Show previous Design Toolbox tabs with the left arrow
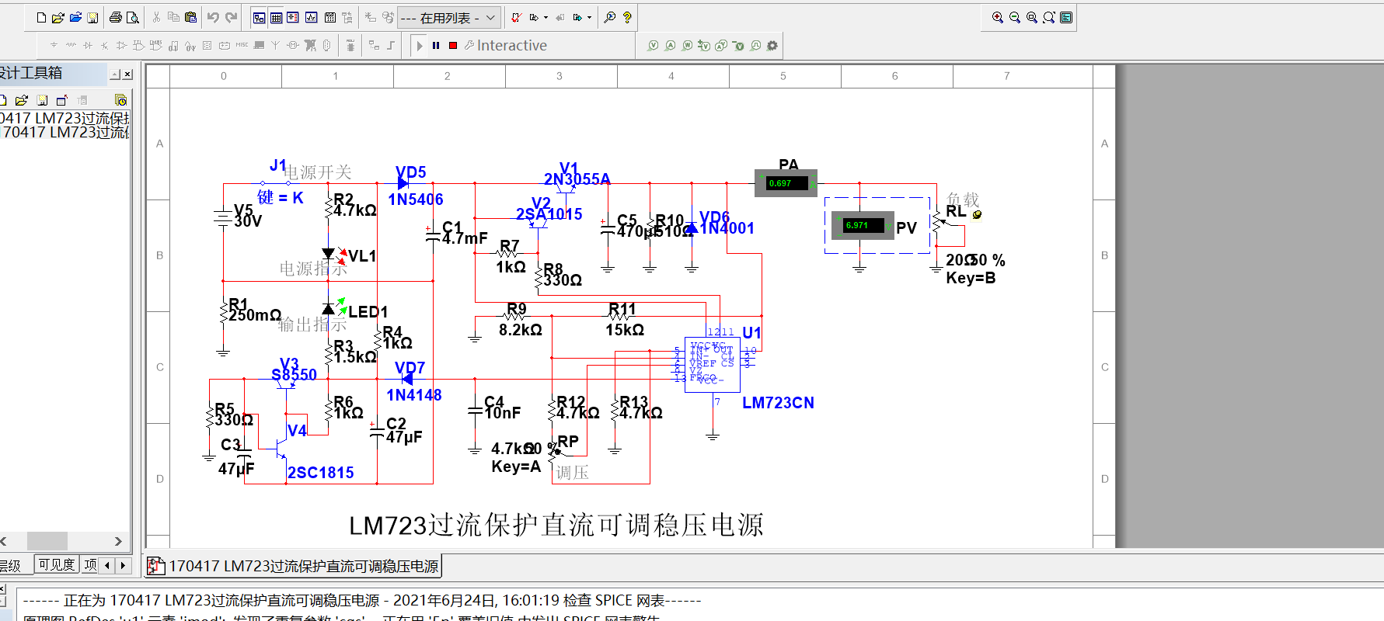This screenshot has height=621, width=1384. click(x=107, y=565)
